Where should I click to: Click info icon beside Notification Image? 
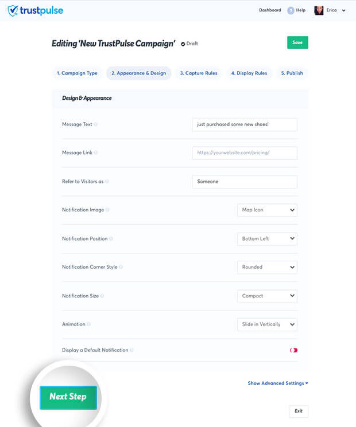point(107,210)
